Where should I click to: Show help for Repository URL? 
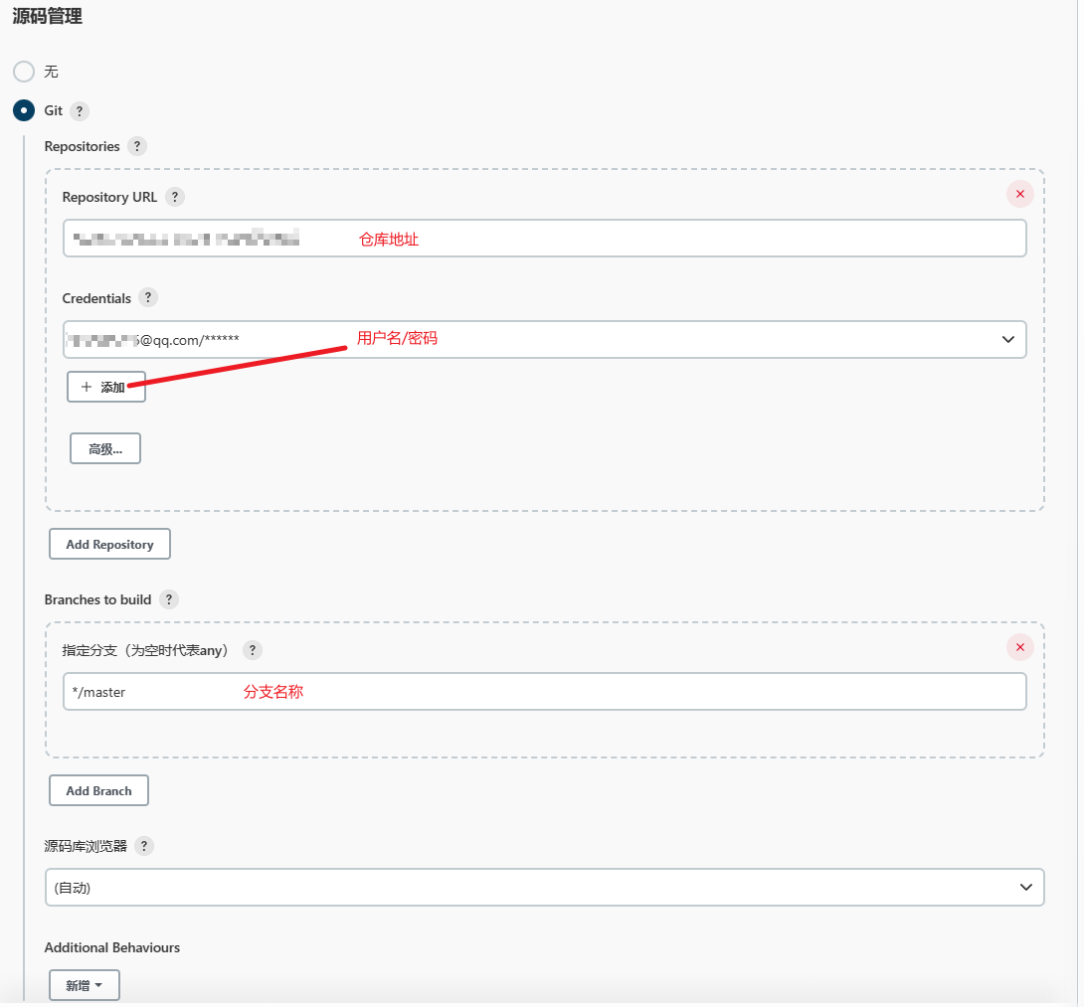tap(175, 197)
